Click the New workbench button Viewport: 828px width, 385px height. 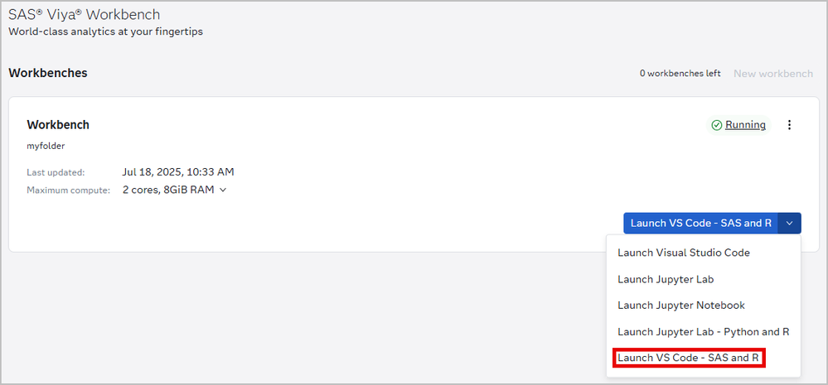pos(772,74)
